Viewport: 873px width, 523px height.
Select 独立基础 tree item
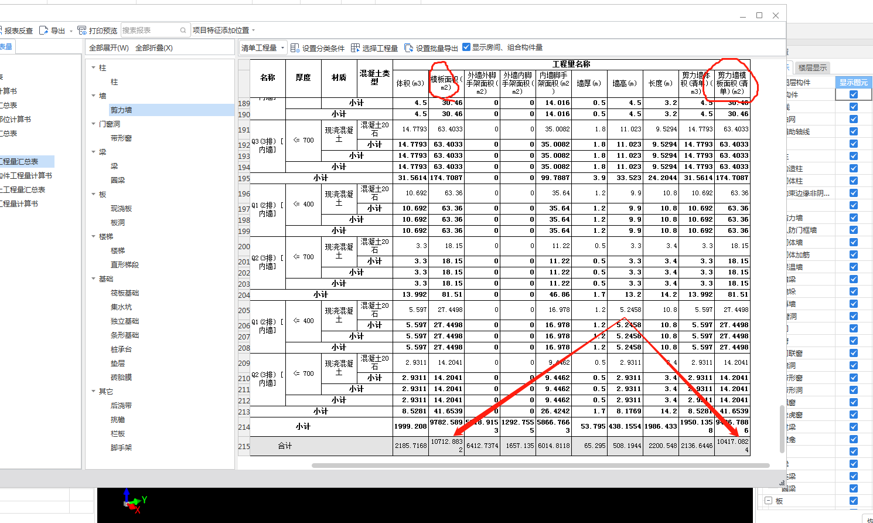(125, 321)
